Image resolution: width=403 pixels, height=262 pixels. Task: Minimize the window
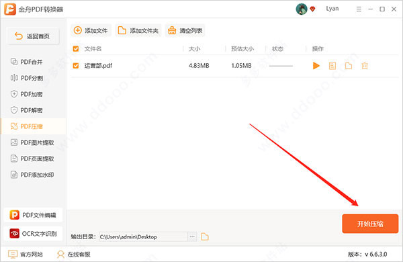[370, 9]
